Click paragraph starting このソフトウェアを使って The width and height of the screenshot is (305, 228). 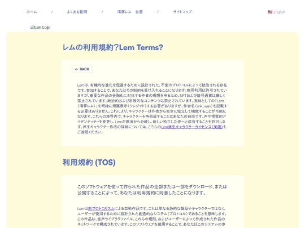152,190
